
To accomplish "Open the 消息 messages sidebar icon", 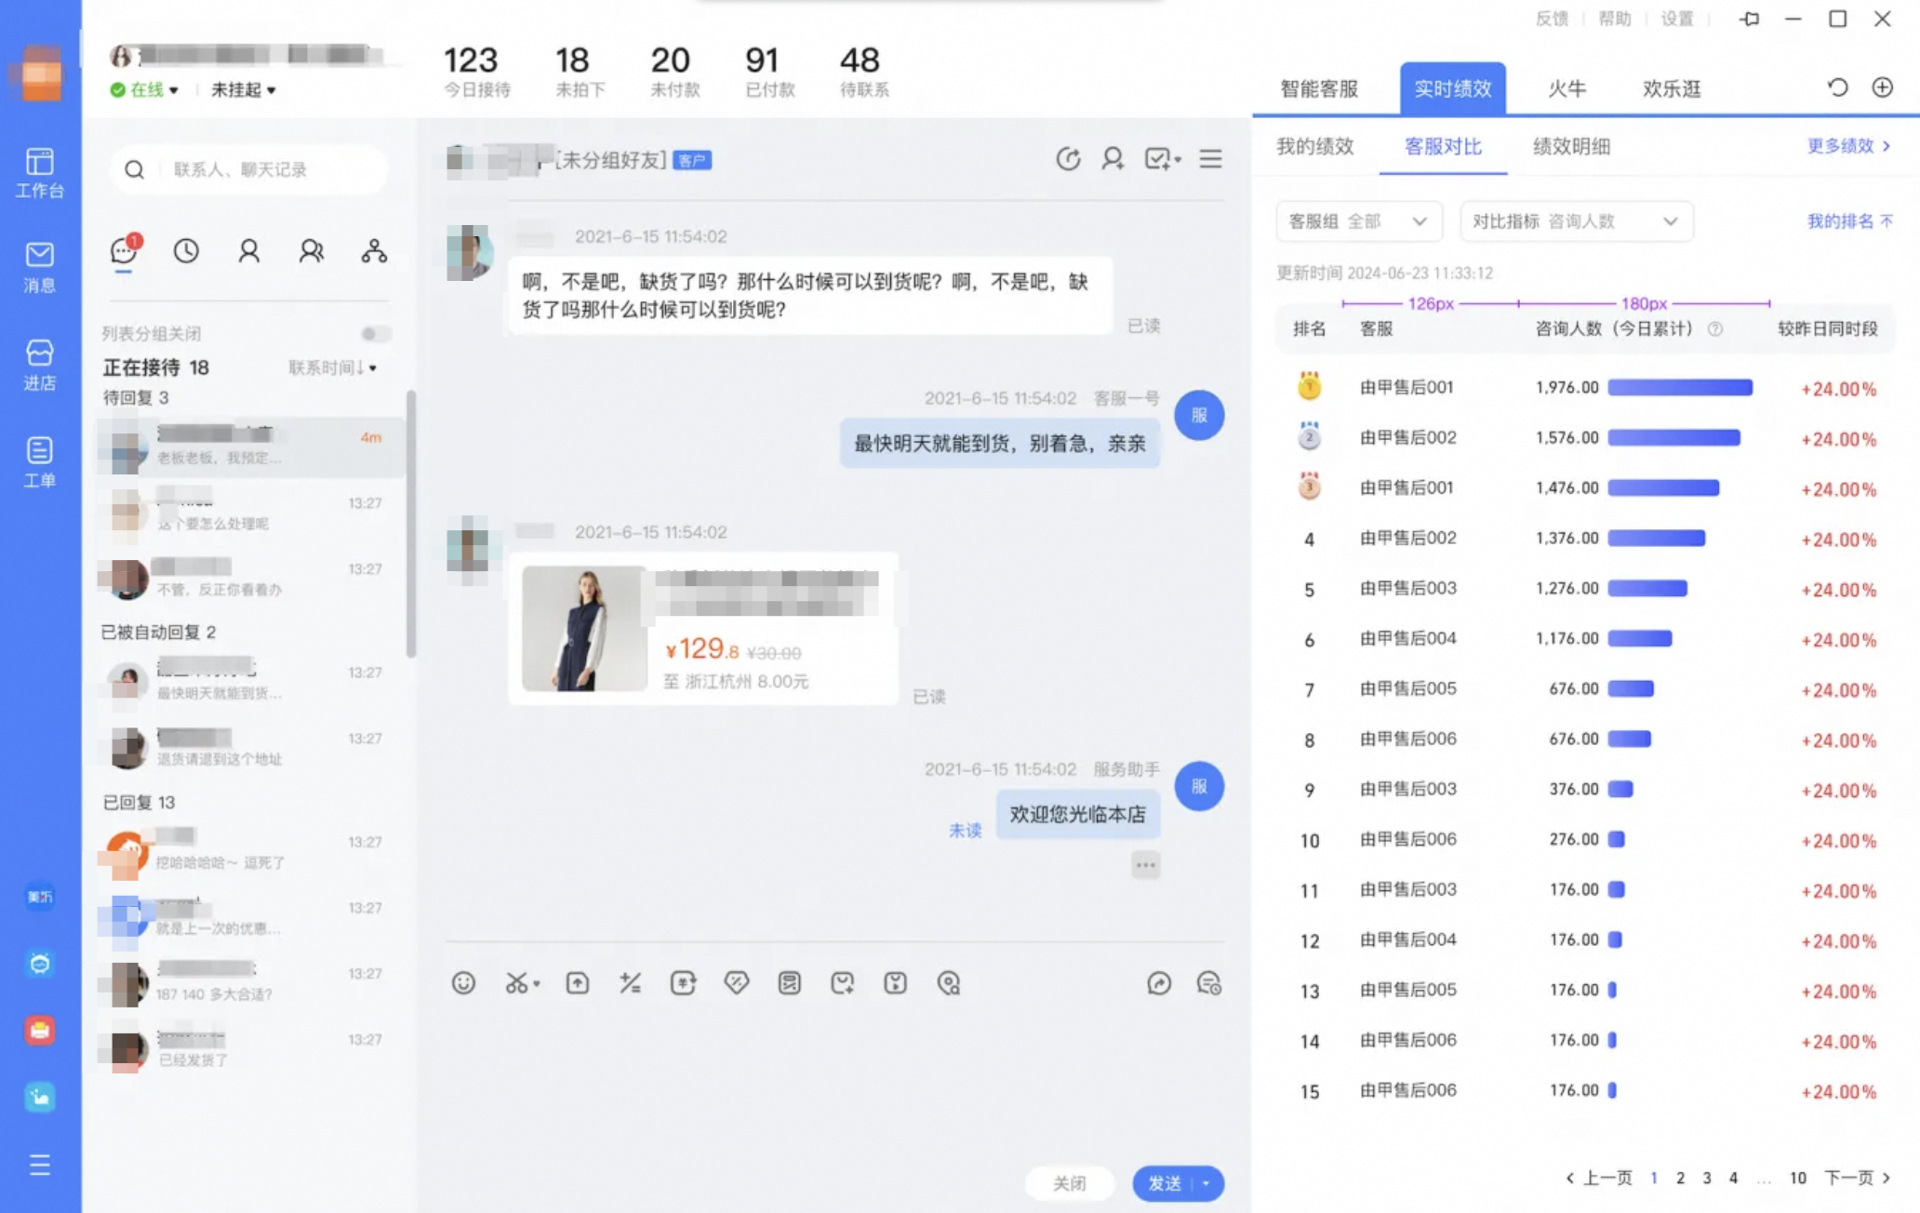I will (39, 268).
